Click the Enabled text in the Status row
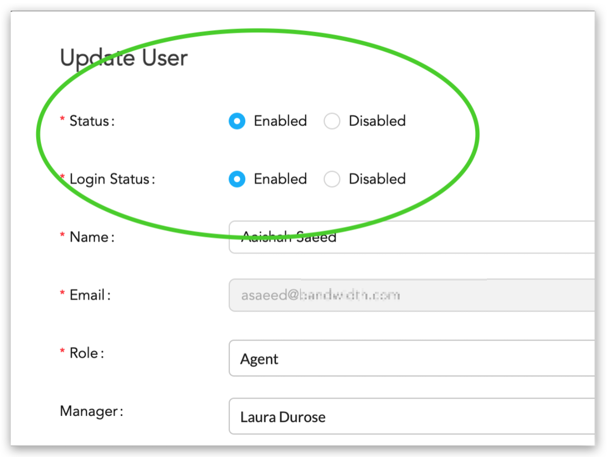607x457 pixels. click(x=280, y=121)
